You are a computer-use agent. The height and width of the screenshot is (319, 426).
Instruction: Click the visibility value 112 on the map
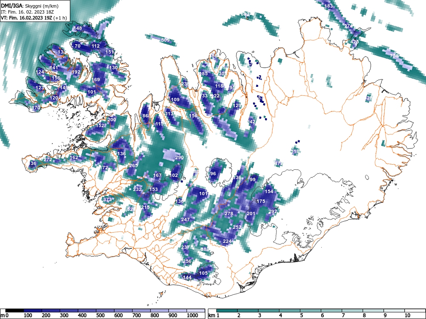[95, 46]
